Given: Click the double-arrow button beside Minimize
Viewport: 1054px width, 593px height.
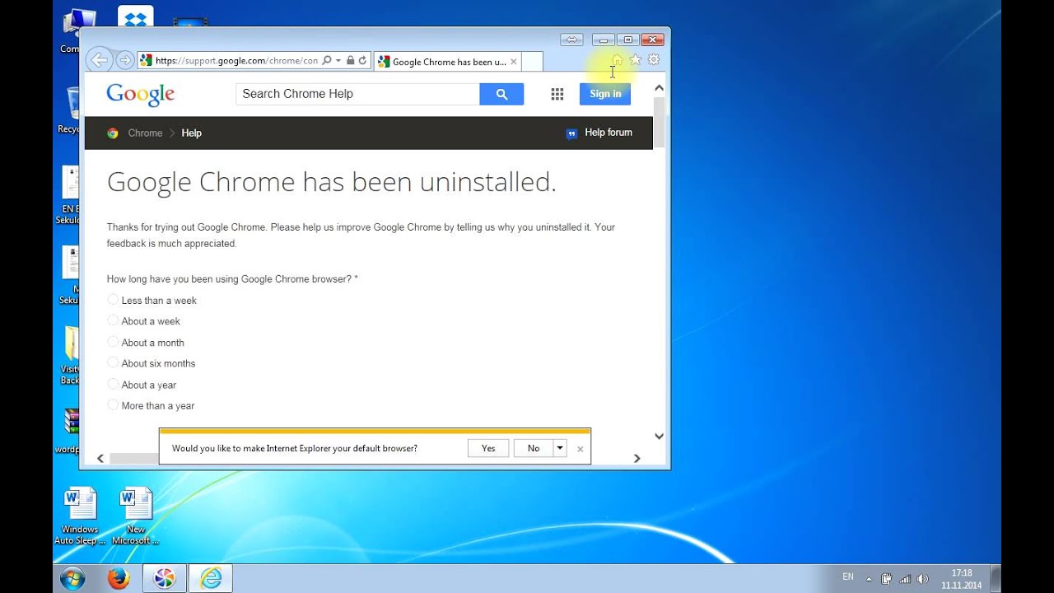Looking at the screenshot, I should tap(571, 40).
